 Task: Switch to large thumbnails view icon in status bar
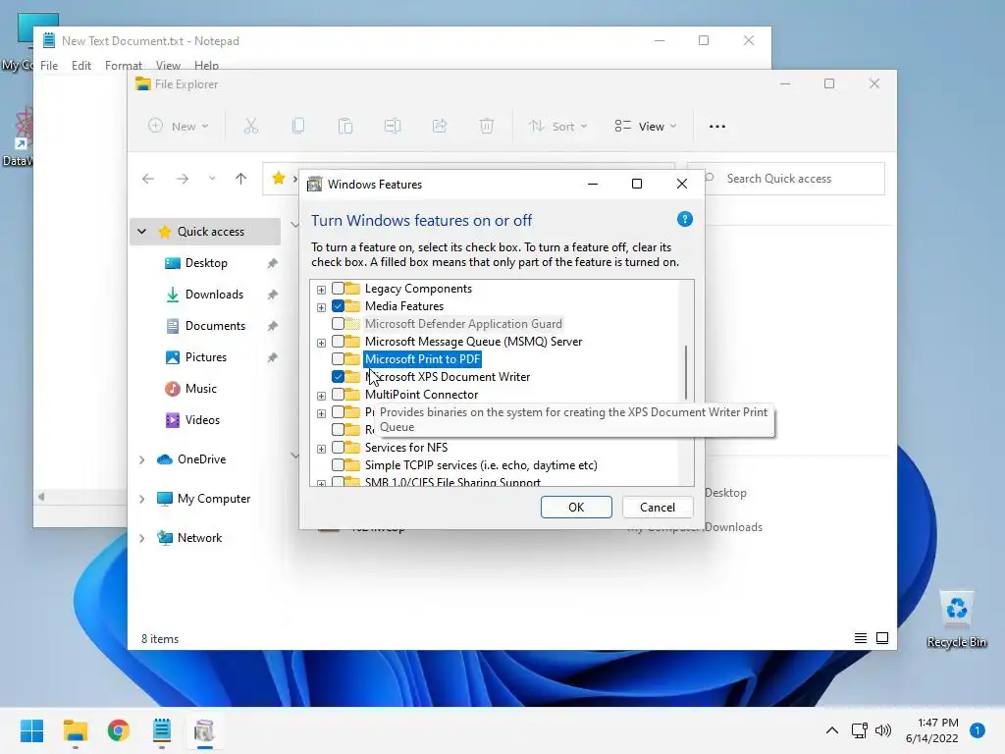[882, 638]
